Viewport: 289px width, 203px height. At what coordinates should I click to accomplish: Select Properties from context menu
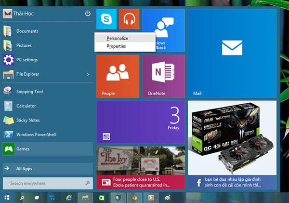(x=125, y=46)
